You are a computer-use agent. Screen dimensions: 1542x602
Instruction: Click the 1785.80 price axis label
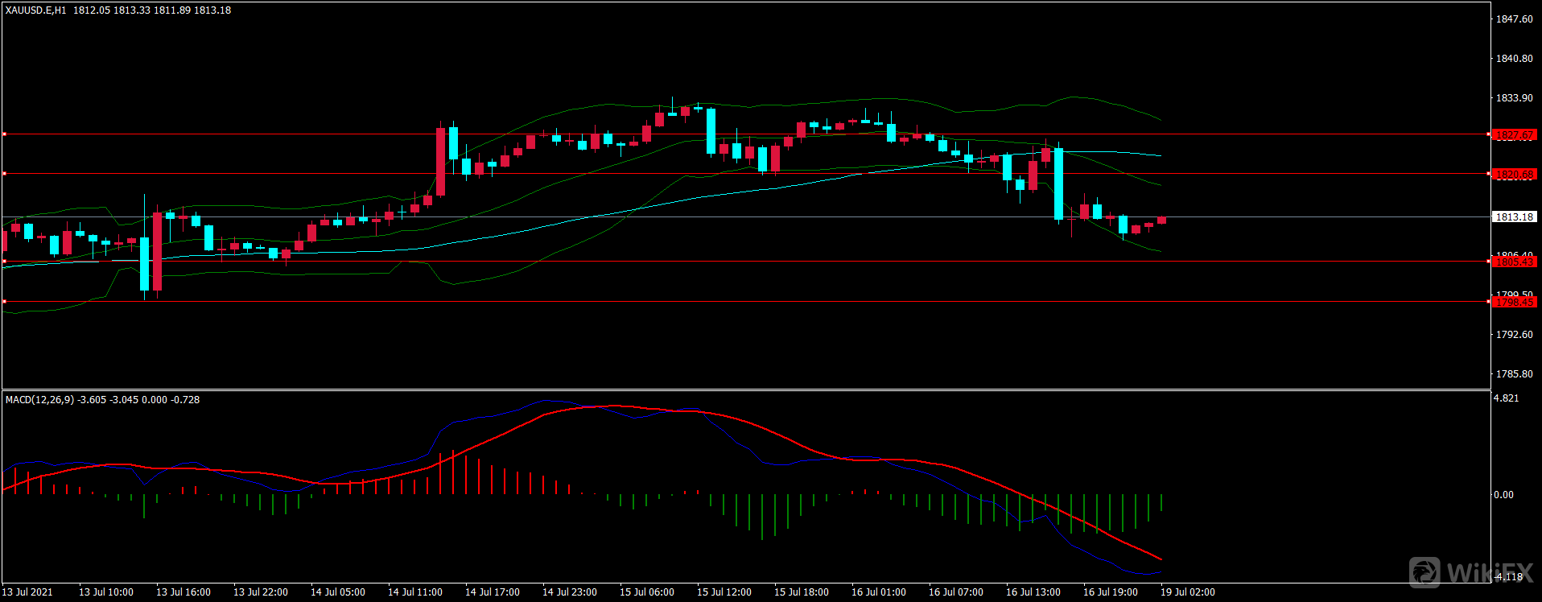(1514, 374)
